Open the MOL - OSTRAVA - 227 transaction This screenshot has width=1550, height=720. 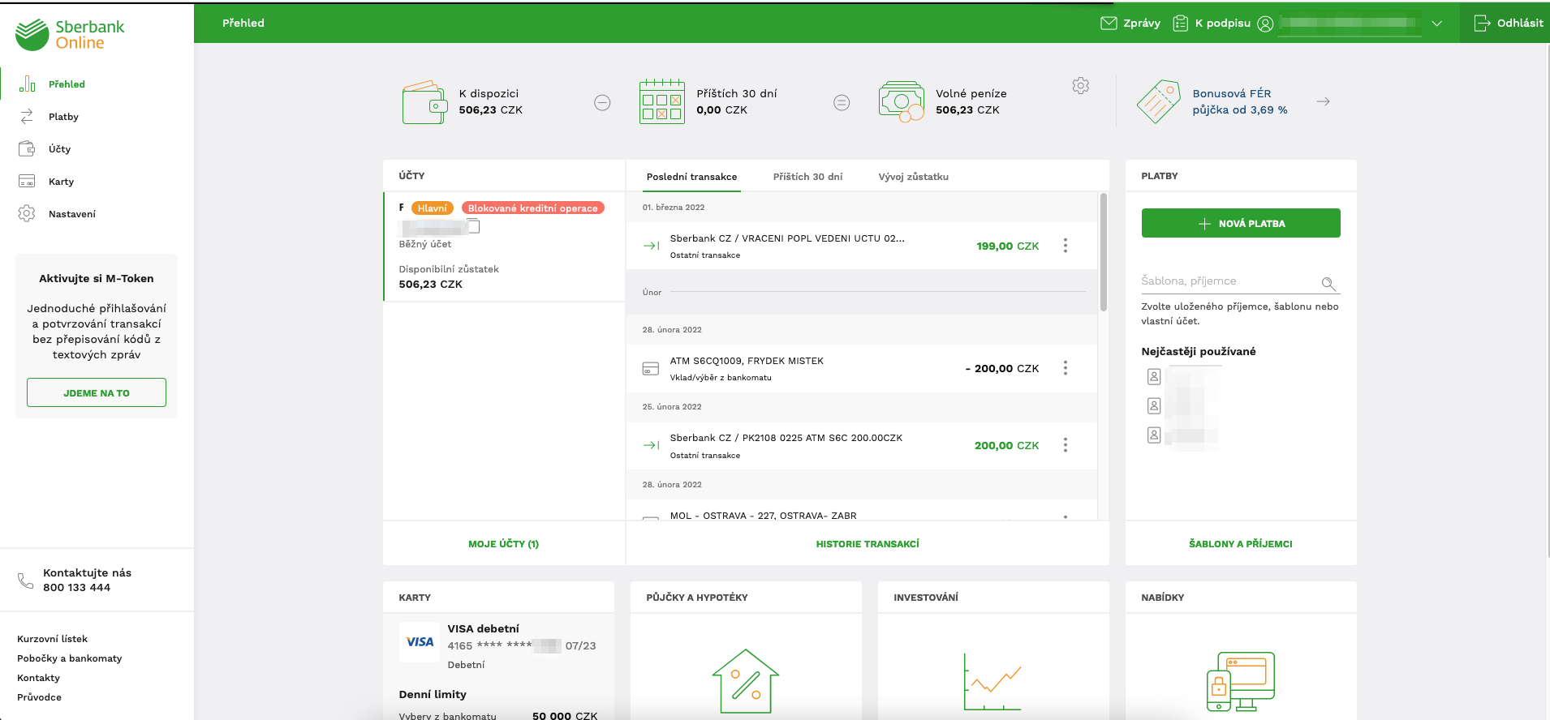pyautogui.click(x=862, y=511)
